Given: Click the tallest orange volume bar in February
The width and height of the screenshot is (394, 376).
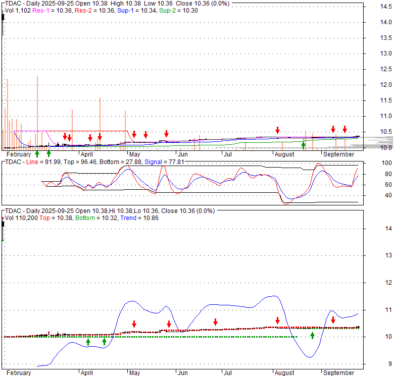Looking at the screenshot, I should click(37, 113).
